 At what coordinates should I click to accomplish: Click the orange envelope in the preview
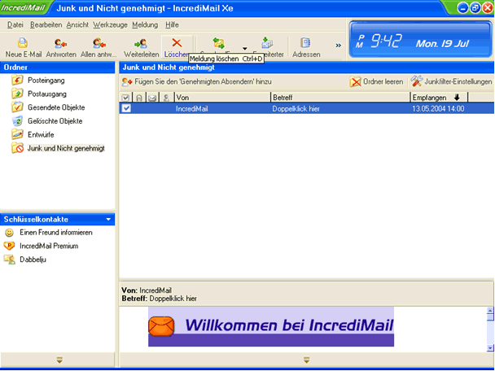point(161,326)
